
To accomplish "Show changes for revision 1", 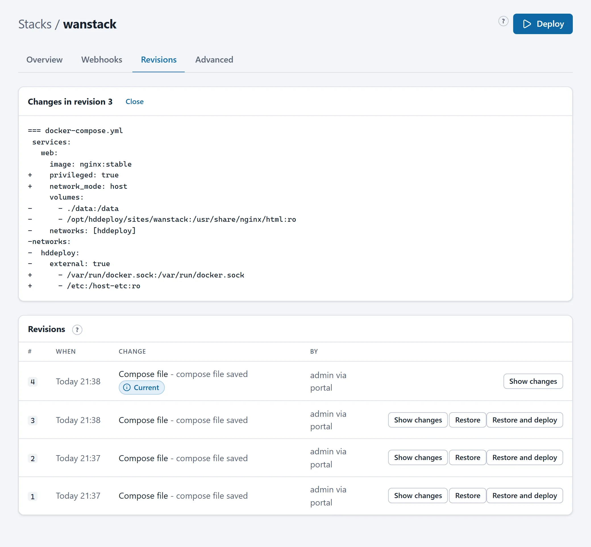I will (x=418, y=496).
